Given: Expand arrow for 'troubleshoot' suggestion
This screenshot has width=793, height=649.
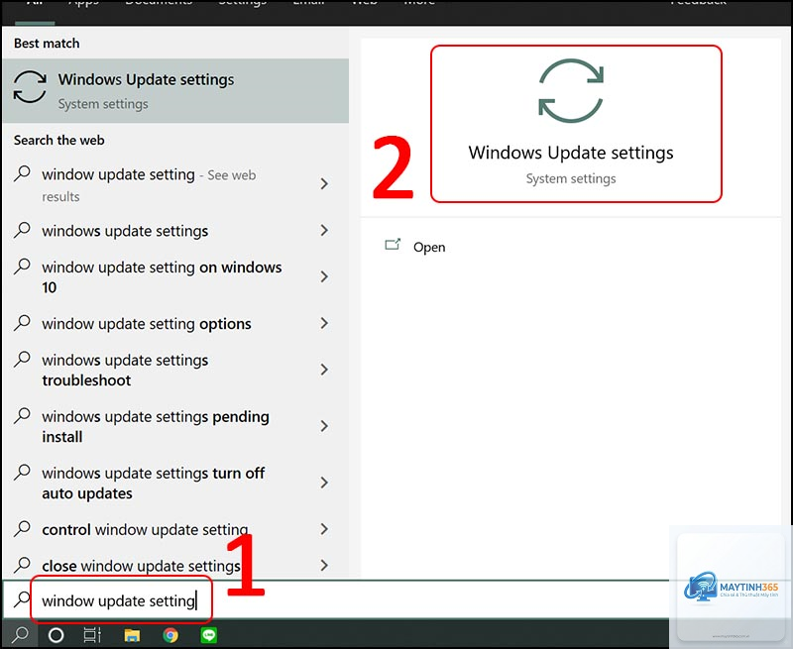Looking at the screenshot, I should point(325,370).
